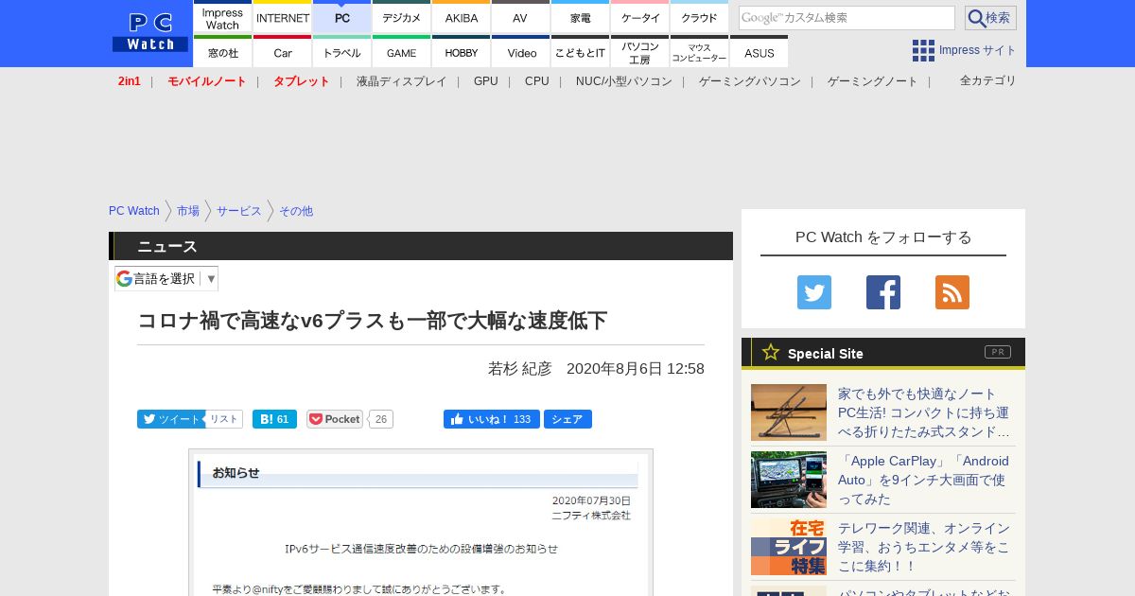Open the Twitter リスト button
The width and height of the screenshot is (1135, 596).
[x=224, y=419]
